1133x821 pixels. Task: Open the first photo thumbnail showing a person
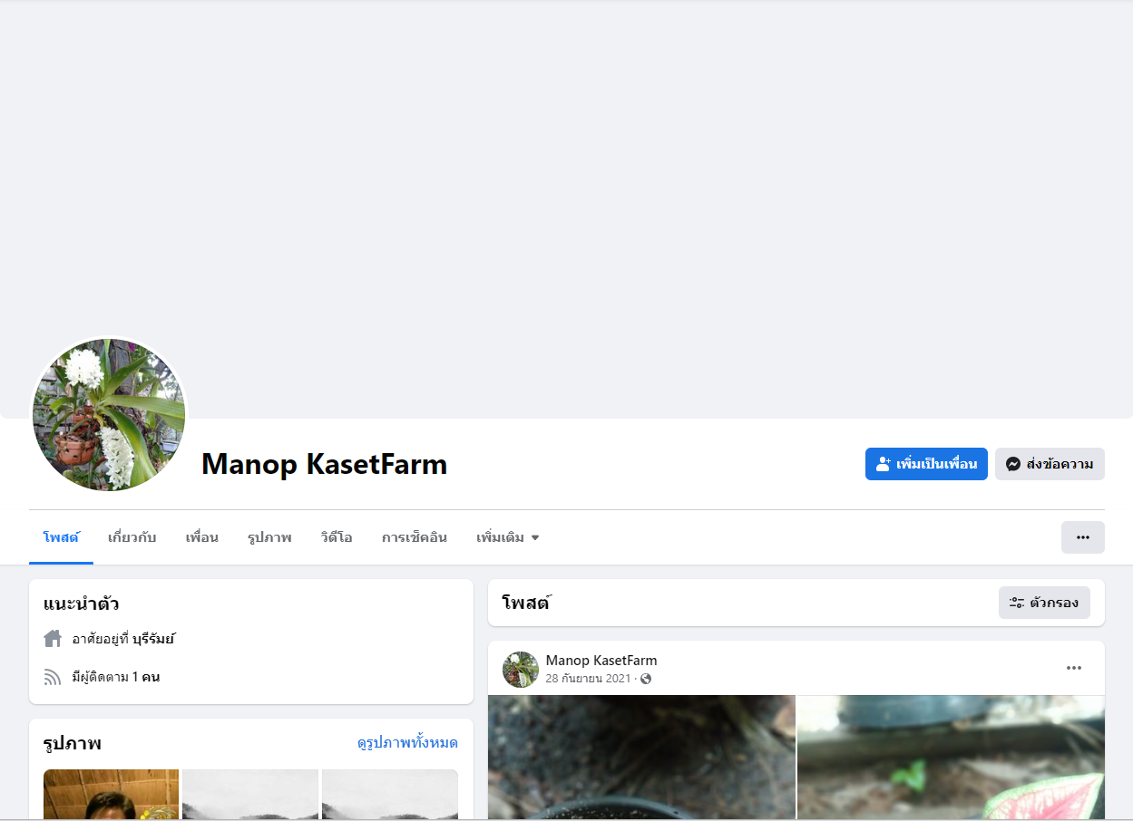(112, 794)
